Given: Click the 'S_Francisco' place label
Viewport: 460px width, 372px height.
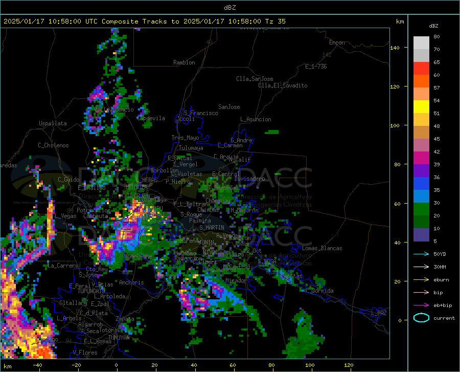Looking at the screenshot, I should 201,113.
